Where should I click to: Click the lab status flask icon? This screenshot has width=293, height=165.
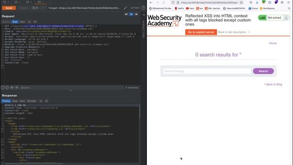[286, 18]
